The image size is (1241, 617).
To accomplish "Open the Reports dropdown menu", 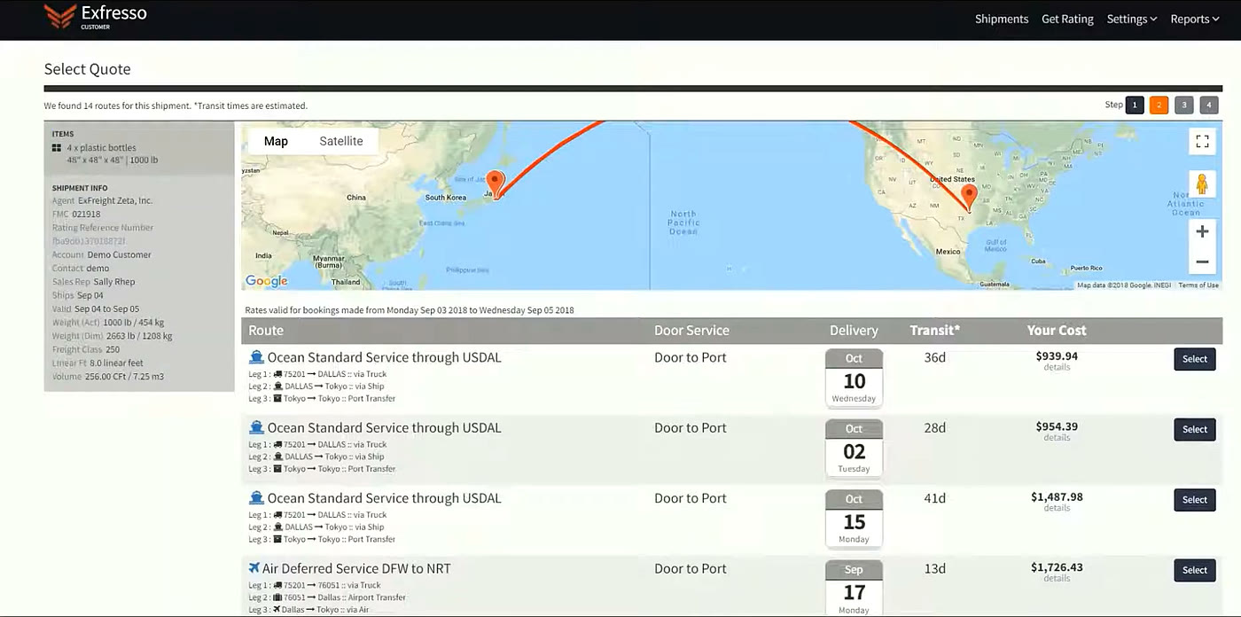I will [x=1195, y=19].
